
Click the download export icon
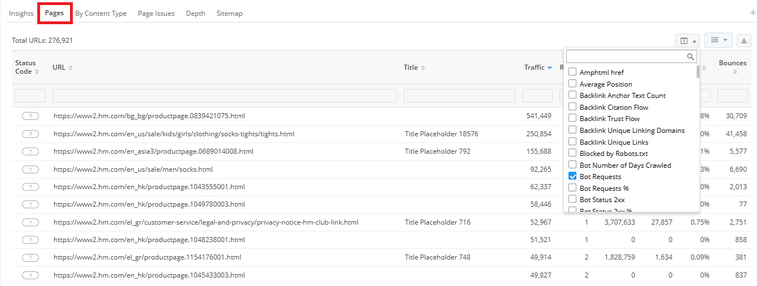coord(744,41)
